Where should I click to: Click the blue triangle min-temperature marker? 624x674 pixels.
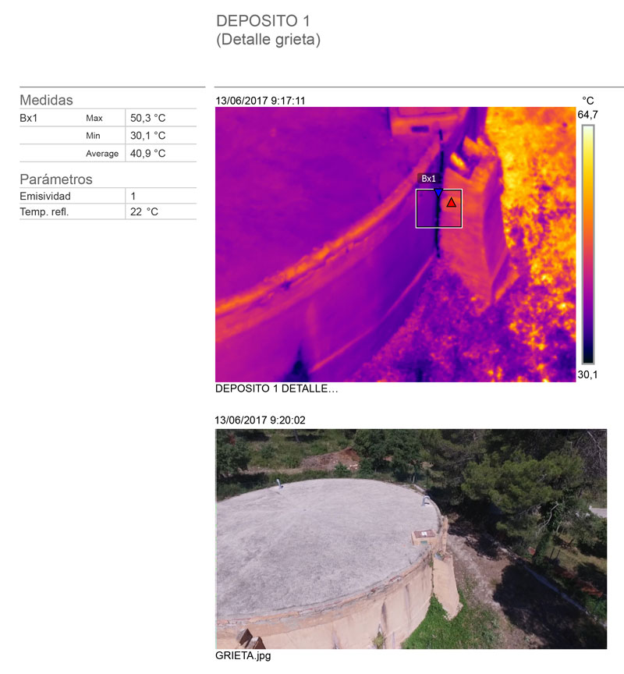[x=438, y=193]
